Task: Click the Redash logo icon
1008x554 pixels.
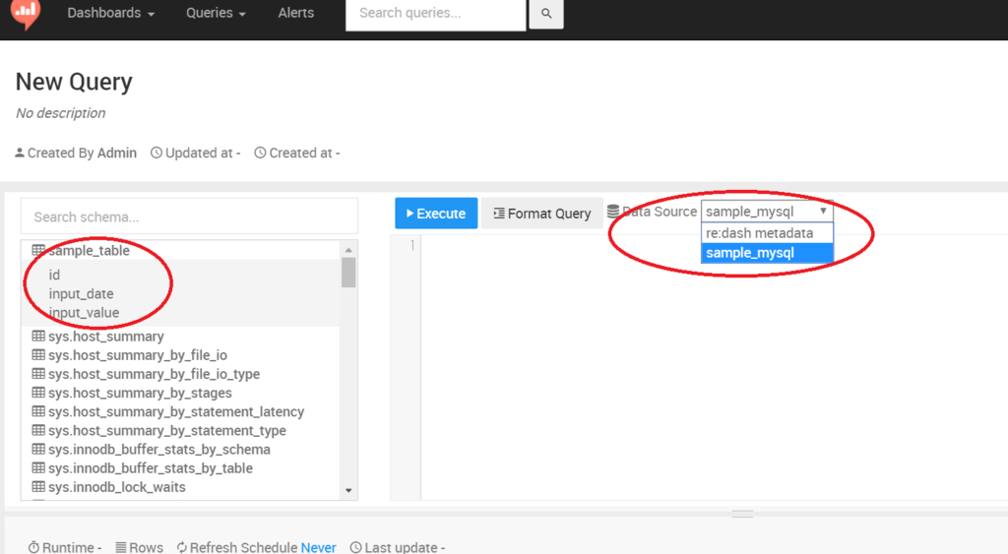Action: (x=26, y=13)
